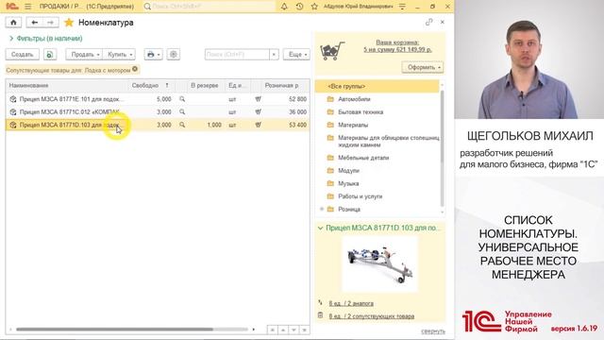604x340 pixels.
Task: Select Работы и услуги group
Action: coord(361,196)
